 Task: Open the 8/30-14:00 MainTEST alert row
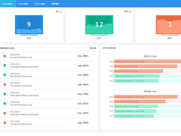pyautogui.click(x=47, y=104)
